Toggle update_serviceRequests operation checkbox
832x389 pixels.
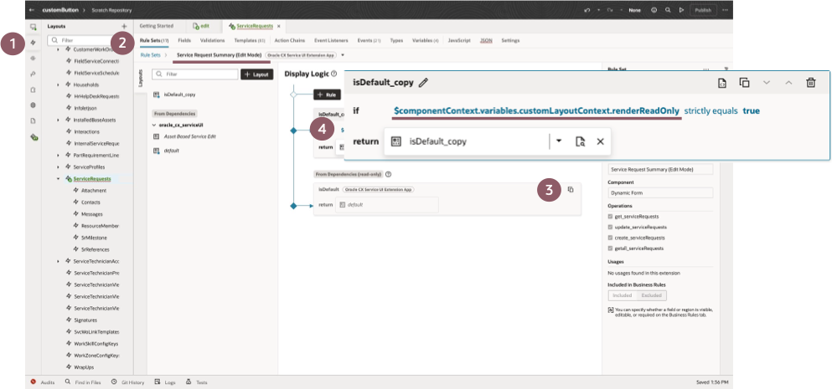(x=610, y=227)
